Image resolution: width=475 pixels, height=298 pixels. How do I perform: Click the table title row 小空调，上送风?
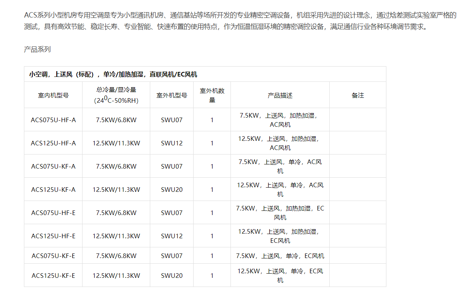(x=113, y=75)
